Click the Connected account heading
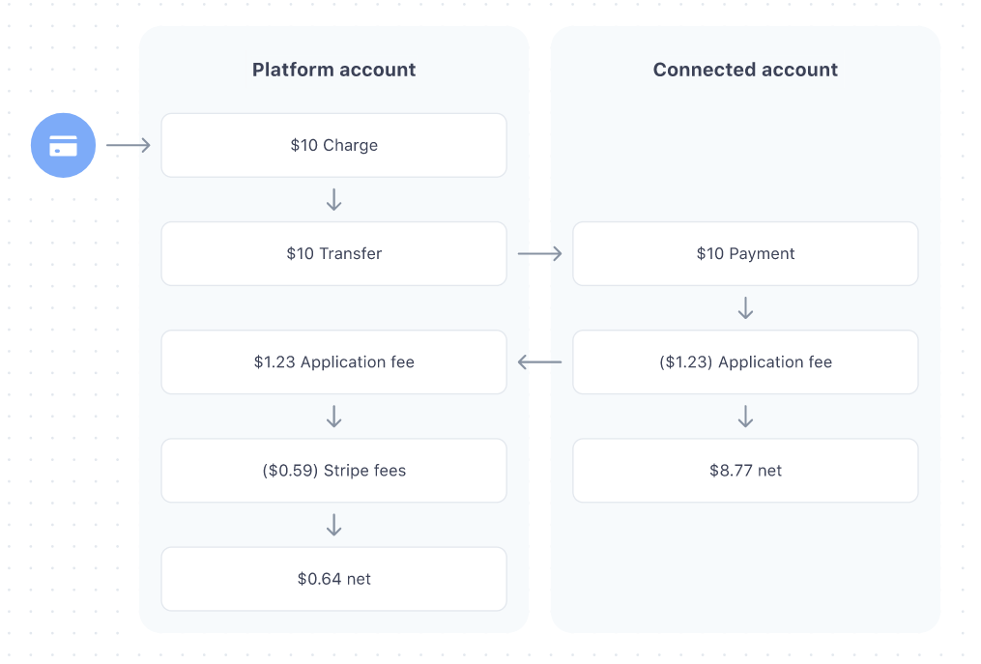This screenshot has height=664, width=981. (745, 70)
